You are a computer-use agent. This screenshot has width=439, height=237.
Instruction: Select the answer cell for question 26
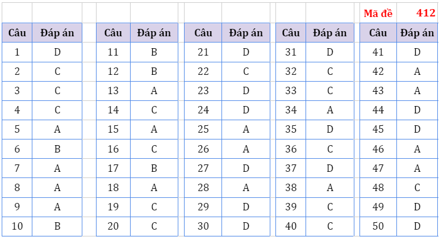[246, 149]
